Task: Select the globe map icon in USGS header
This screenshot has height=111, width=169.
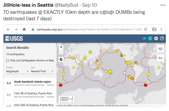Action: tap(150, 38)
